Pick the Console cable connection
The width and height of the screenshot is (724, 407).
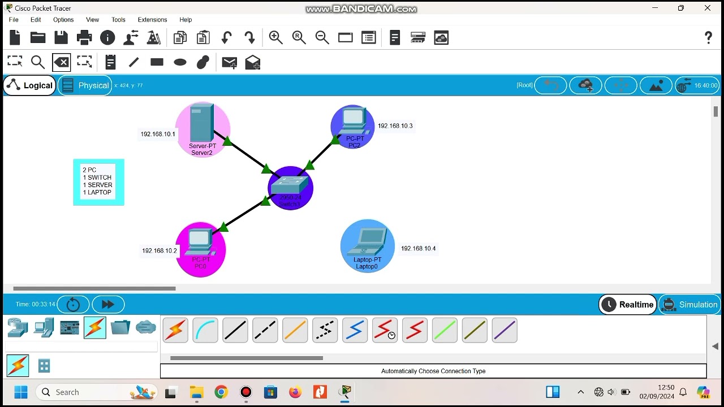pos(205,330)
